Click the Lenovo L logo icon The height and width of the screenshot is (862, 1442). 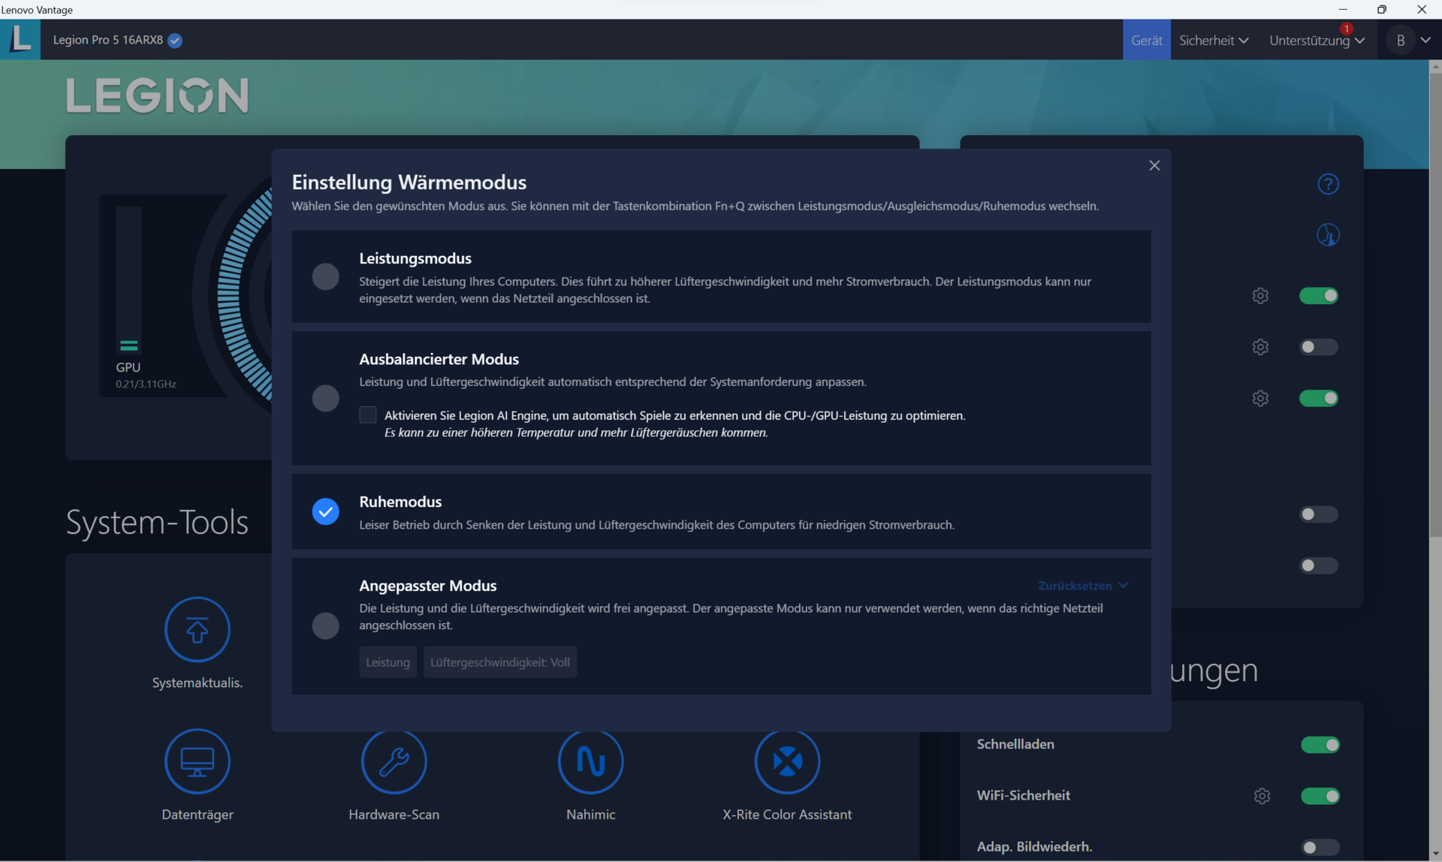click(20, 39)
